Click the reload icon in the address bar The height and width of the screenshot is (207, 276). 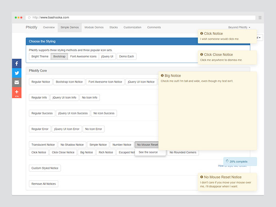pyautogui.click(x=29, y=18)
